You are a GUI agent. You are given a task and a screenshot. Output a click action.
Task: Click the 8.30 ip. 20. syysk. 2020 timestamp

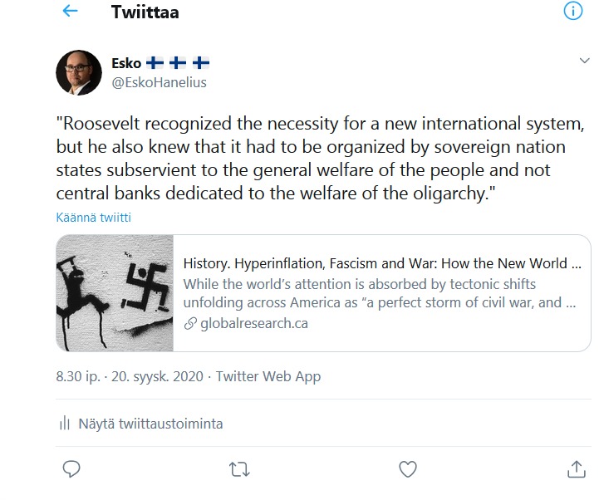pos(130,376)
